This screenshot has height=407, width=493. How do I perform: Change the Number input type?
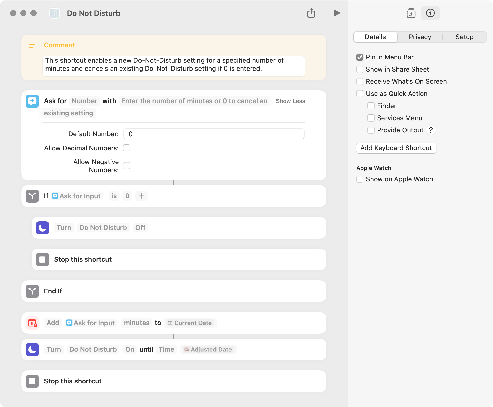[84, 101]
